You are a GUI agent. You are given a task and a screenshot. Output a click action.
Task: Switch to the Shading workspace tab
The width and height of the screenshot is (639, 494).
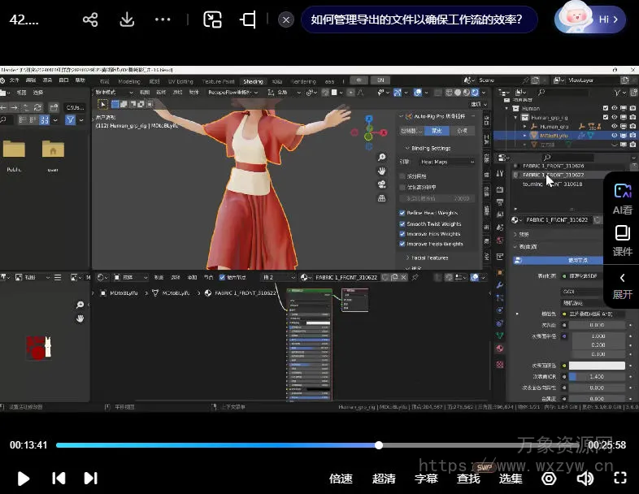(253, 81)
